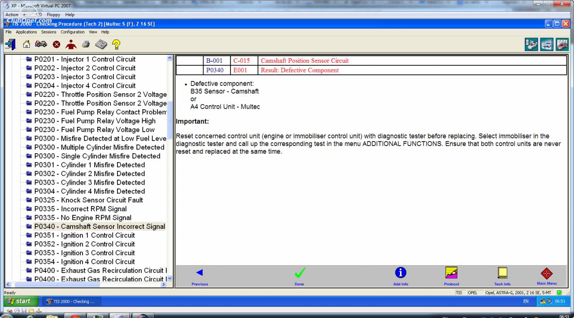The image size is (574, 318).
Task: Click folder icon of P0325 Knock Sensor row
Action: point(29,200)
